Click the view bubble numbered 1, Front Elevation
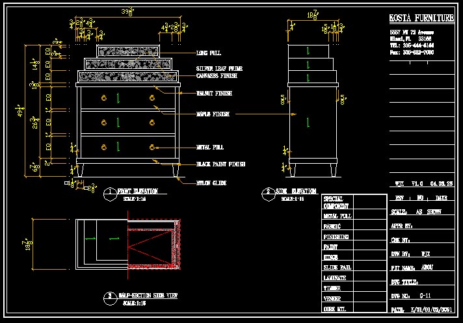This screenshot has height=323, width=463. click(x=110, y=194)
